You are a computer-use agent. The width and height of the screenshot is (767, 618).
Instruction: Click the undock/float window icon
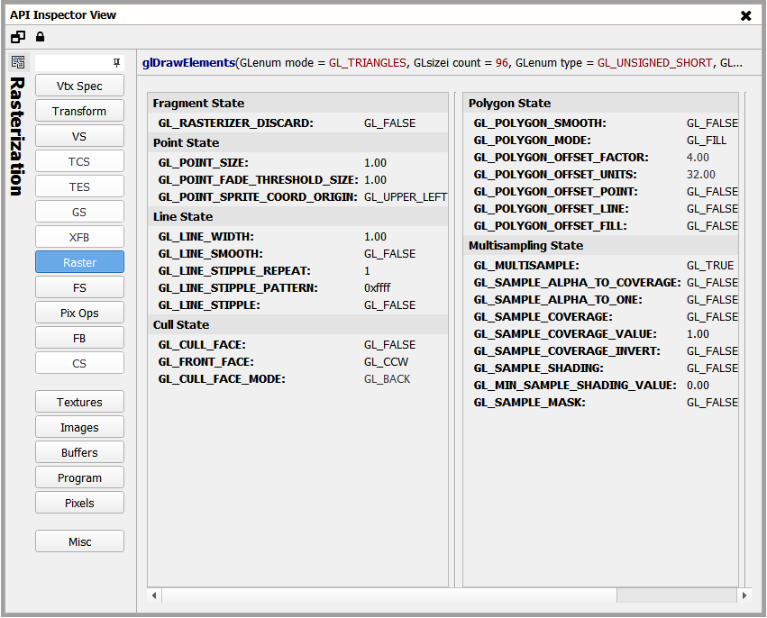(x=18, y=37)
